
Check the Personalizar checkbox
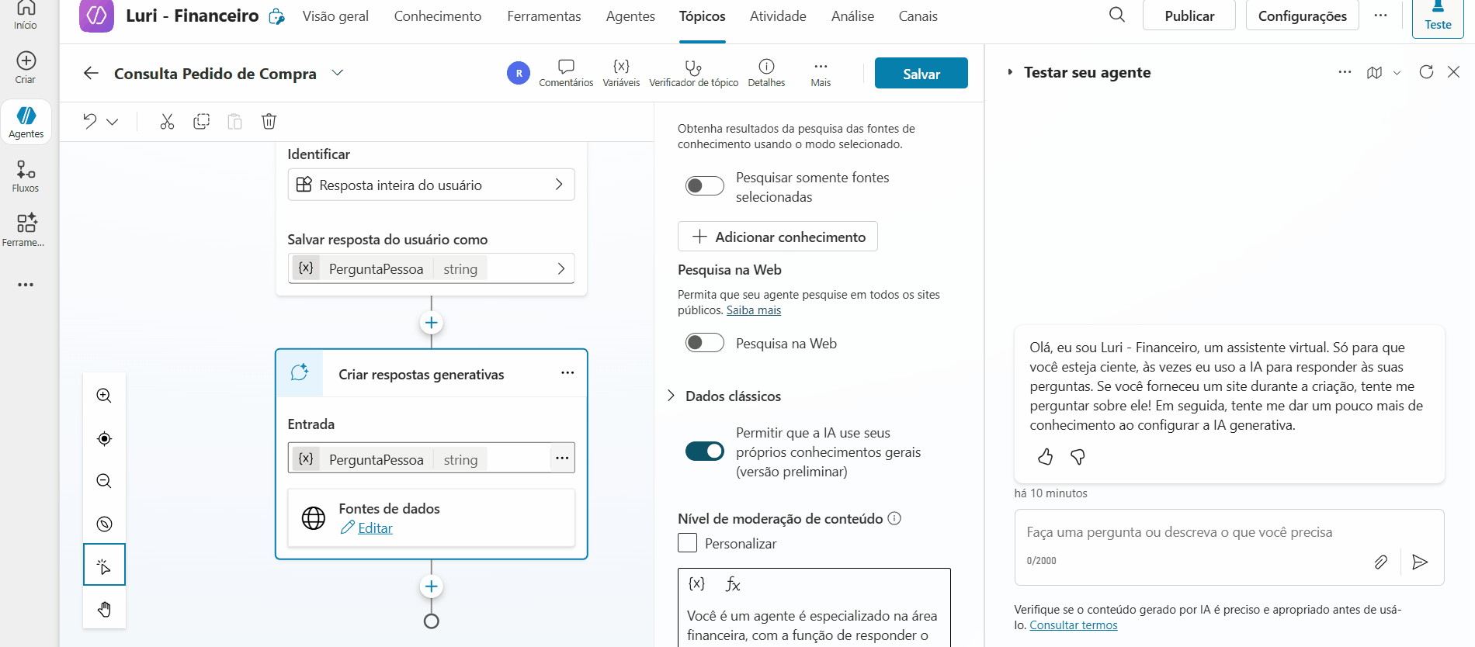(x=687, y=543)
